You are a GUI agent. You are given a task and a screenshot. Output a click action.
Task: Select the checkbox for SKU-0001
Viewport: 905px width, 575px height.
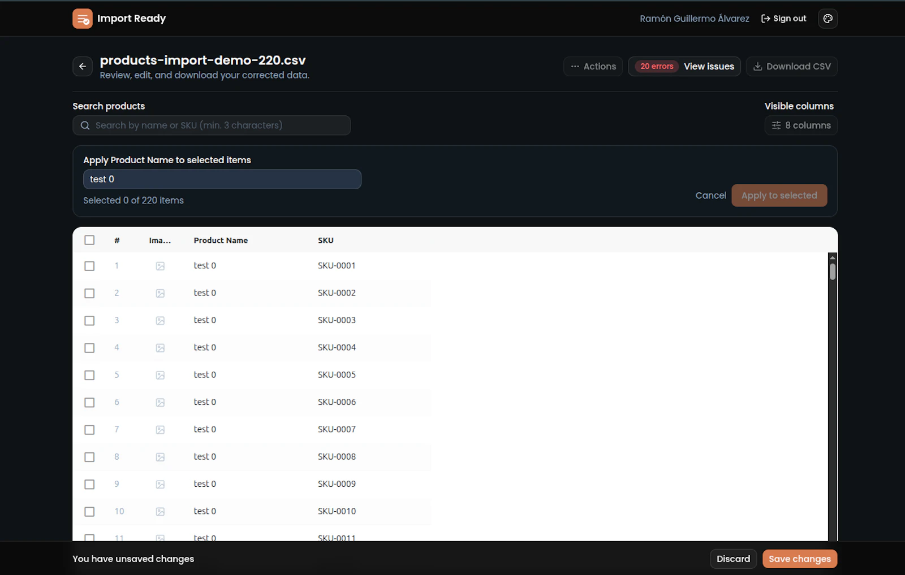[89, 266]
